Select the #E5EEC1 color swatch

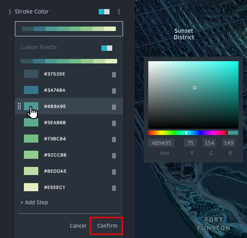click(x=31, y=187)
